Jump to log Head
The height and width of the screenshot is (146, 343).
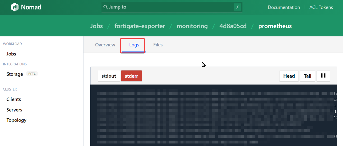tap(289, 76)
